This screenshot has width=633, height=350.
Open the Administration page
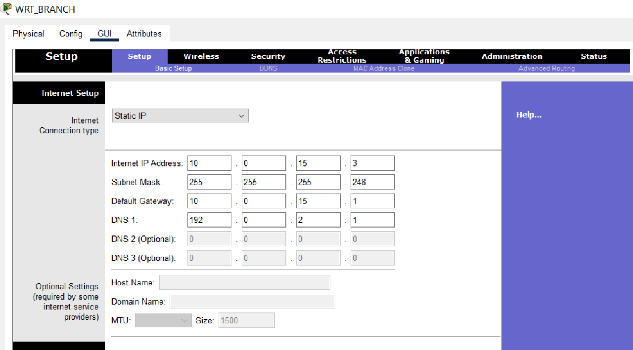511,56
